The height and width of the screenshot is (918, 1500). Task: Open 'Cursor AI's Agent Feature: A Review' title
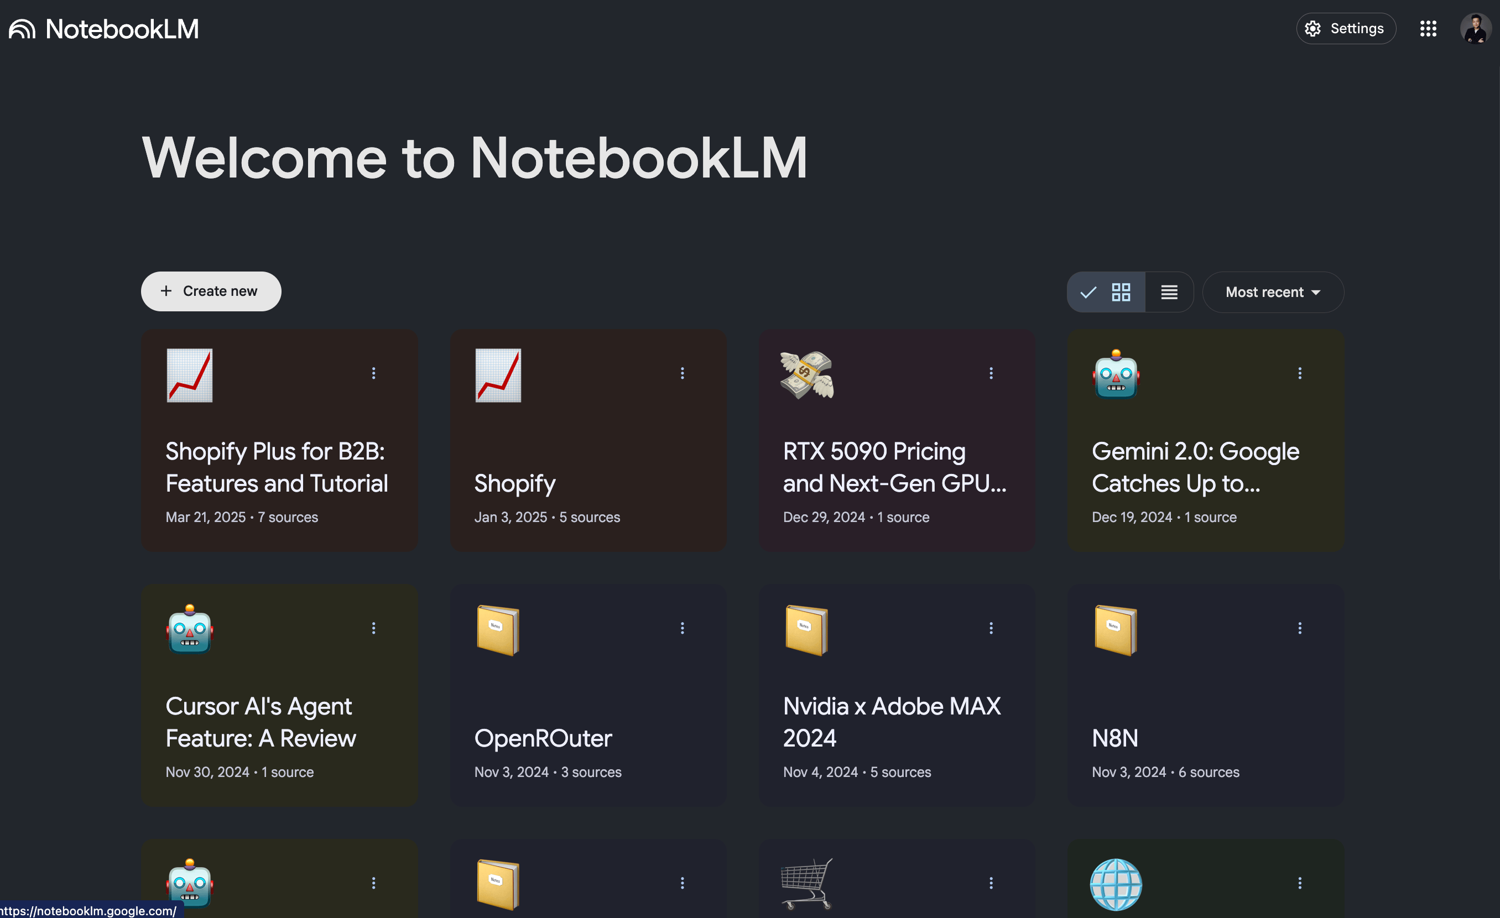(x=261, y=722)
